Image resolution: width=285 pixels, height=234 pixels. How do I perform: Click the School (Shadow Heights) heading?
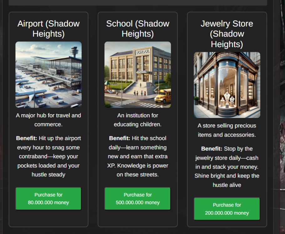(137, 29)
